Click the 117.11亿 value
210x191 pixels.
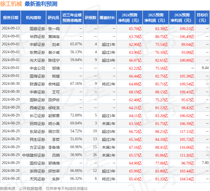pos(187,132)
